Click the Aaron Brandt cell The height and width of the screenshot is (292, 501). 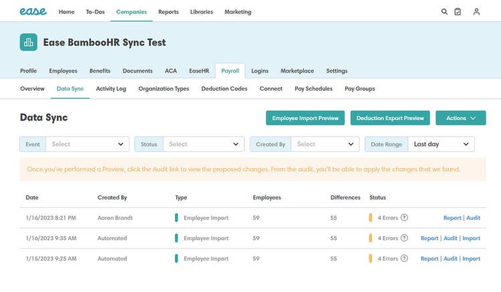point(115,218)
